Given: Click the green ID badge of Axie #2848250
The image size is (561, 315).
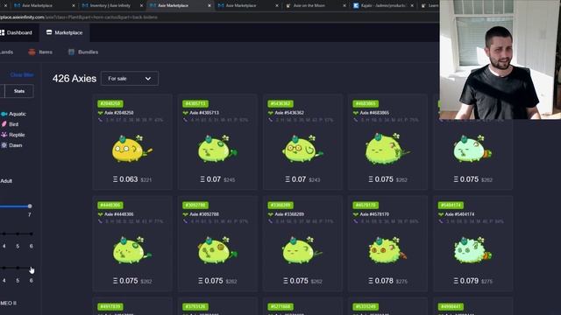Looking at the screenshot, I should (x=110, y=103).
